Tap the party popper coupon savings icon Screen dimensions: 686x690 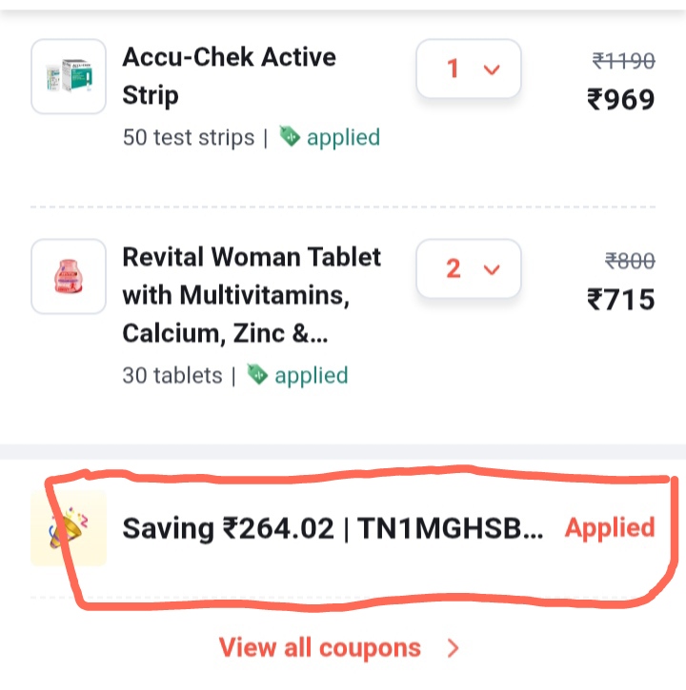[71, 529]
